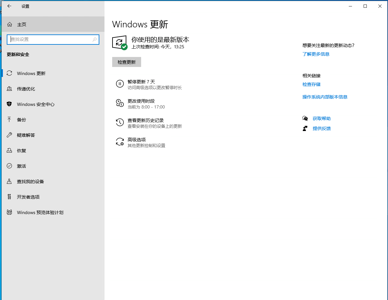
Task: Click the 访问高级选项以更改暂停时长 description
Action: pos(155,88)
